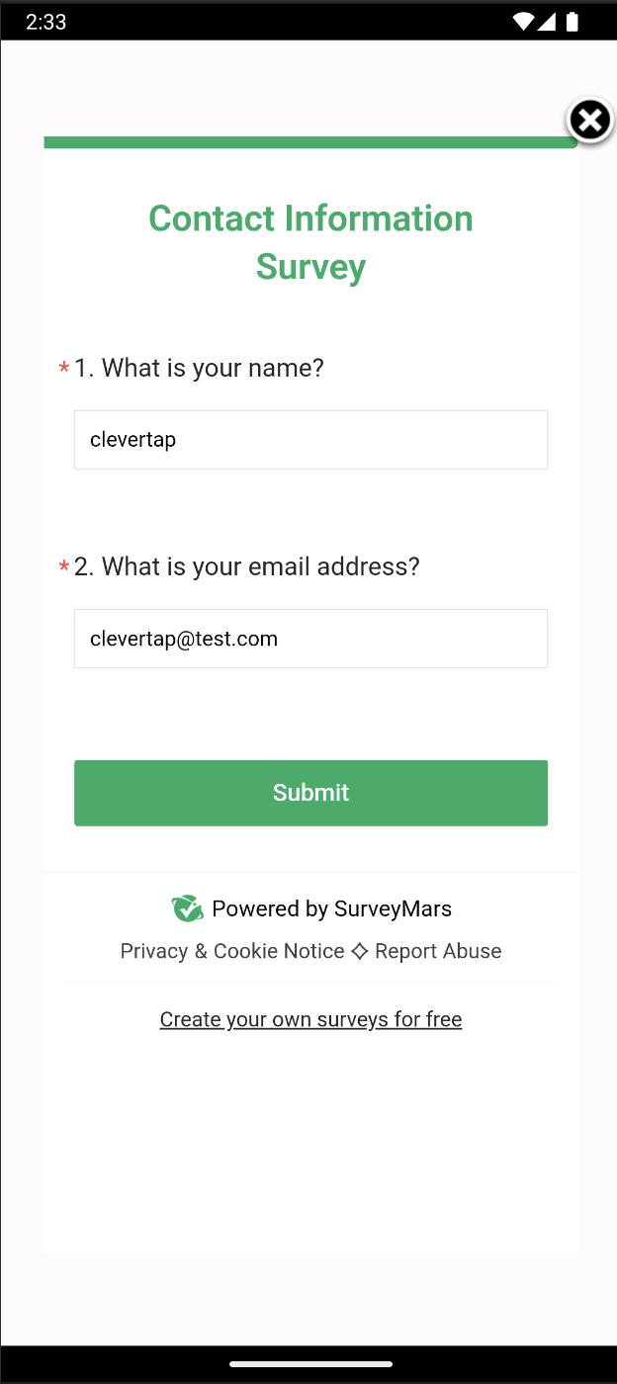Image resolution: width=617 pixels, height=1384 pixels.
Task: Click the email address input field
Action: tap(310, 638)
